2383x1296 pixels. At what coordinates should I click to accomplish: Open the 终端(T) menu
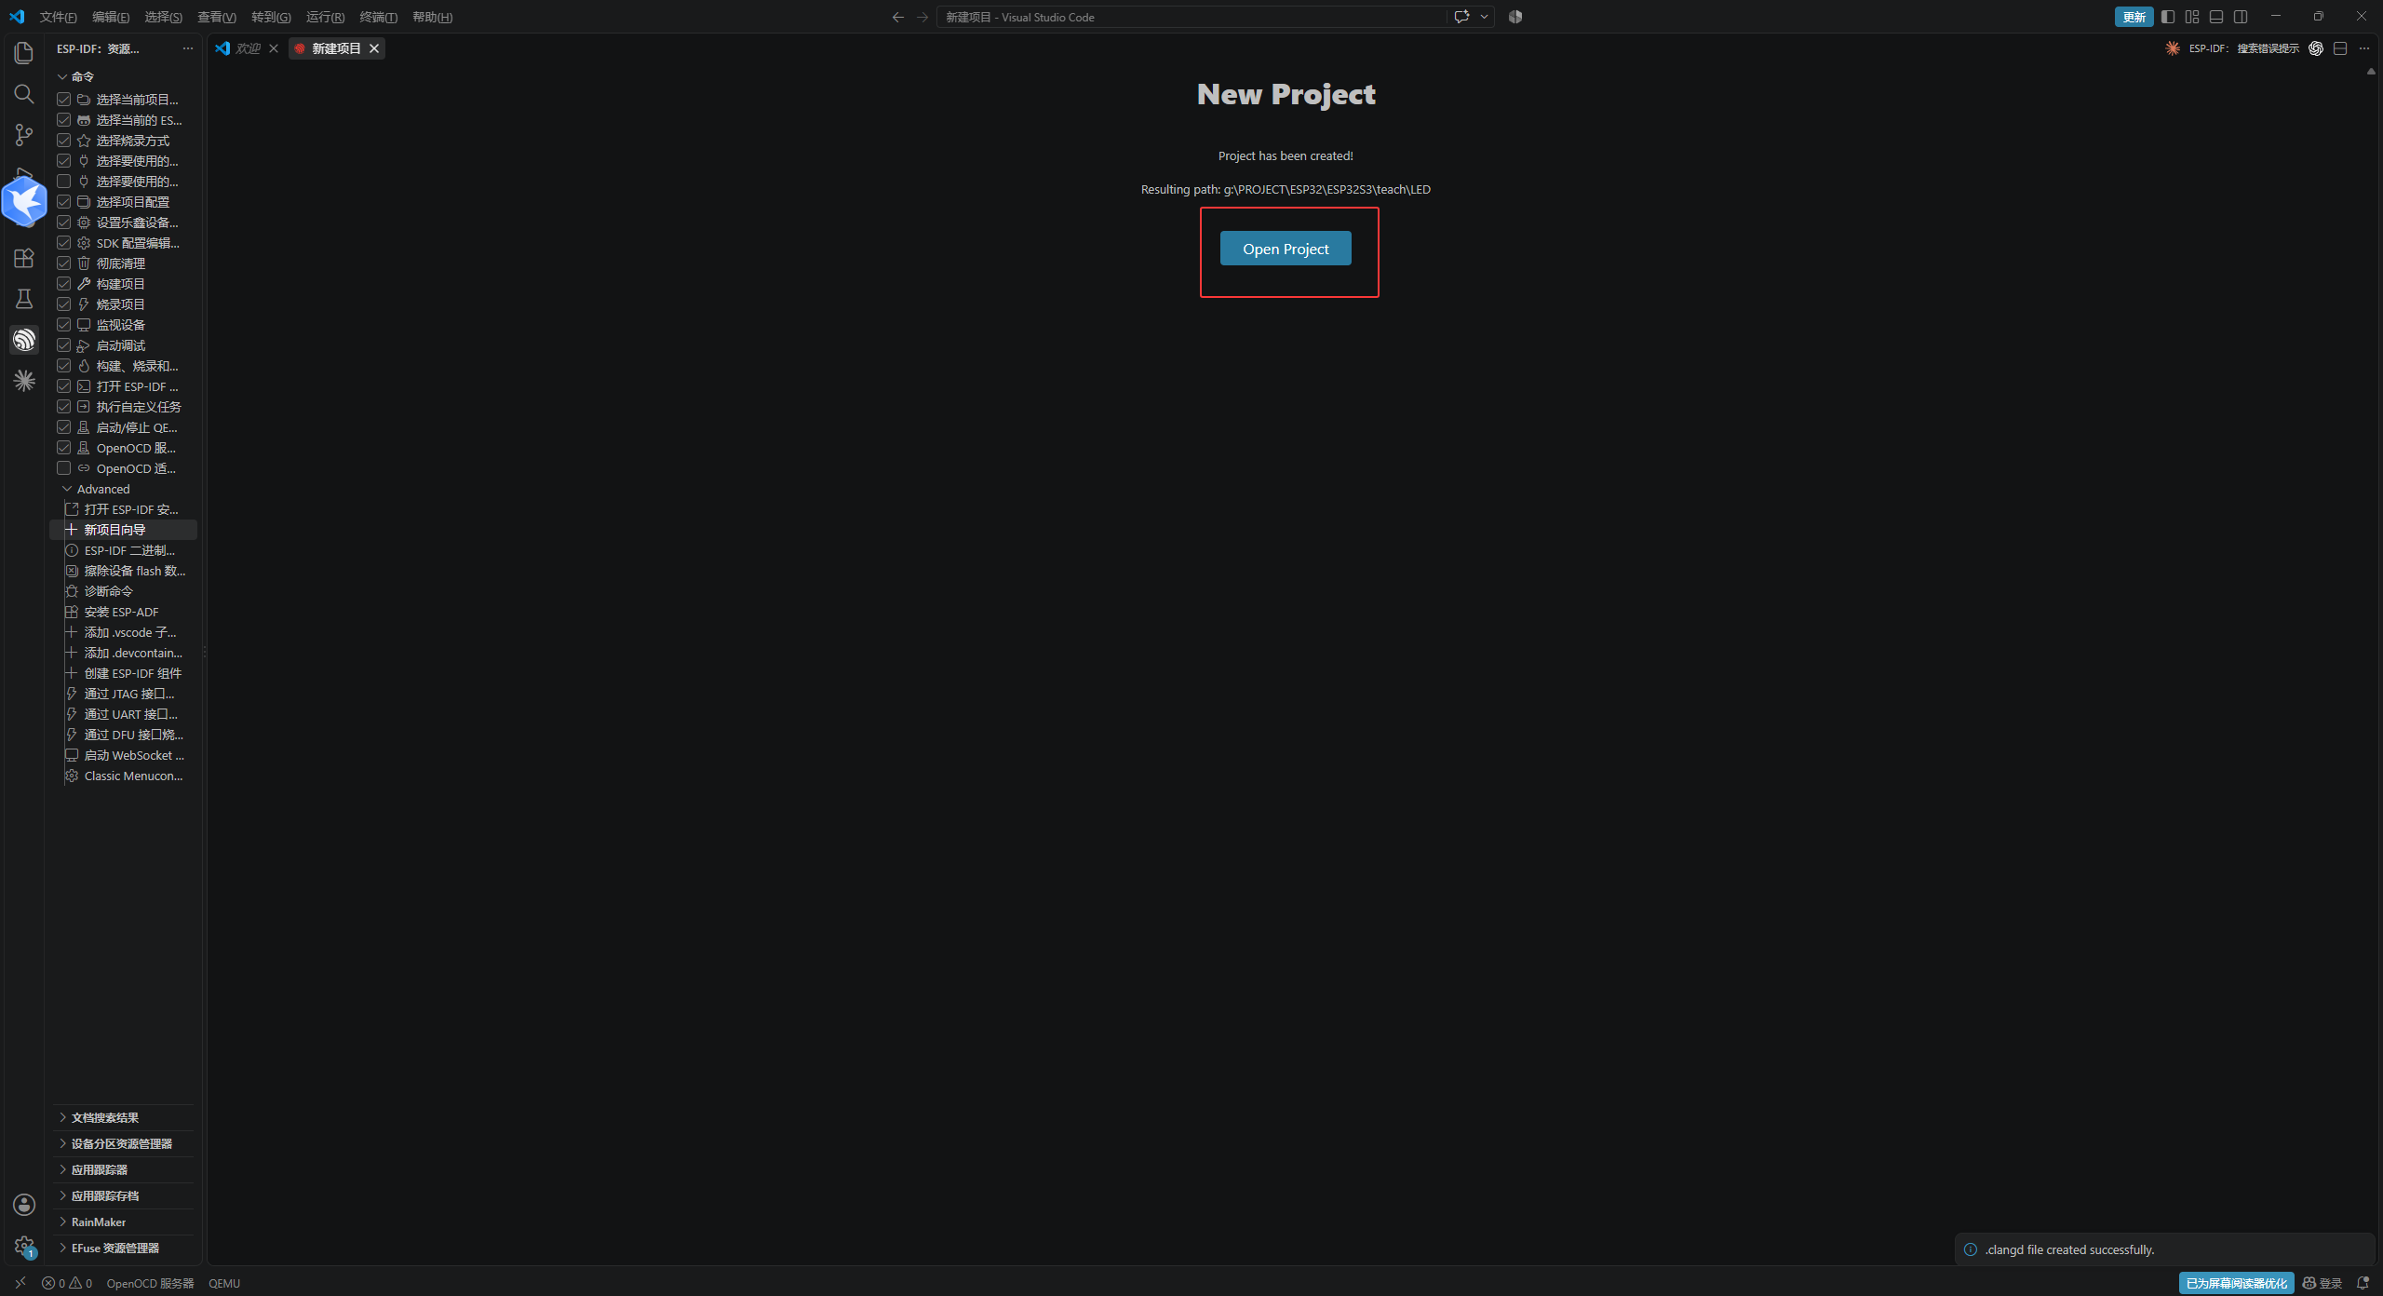(378, 17)
